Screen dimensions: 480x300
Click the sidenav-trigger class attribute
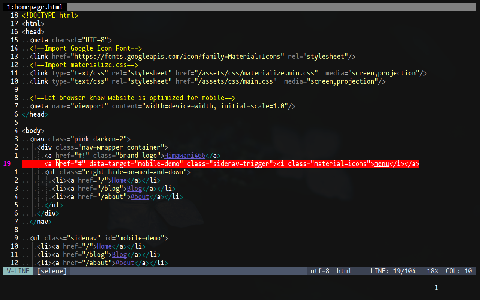coord(230,164)
